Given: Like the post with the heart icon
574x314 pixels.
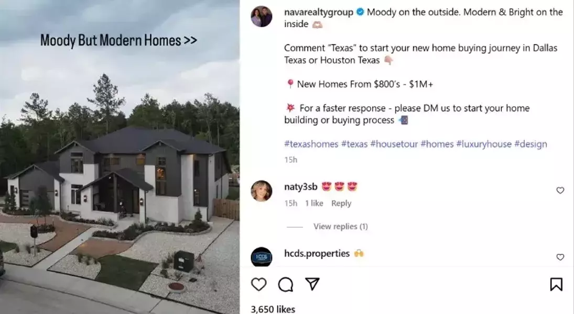Looking at the screenshot, I should pyautogui.click(x=258, y=284).
